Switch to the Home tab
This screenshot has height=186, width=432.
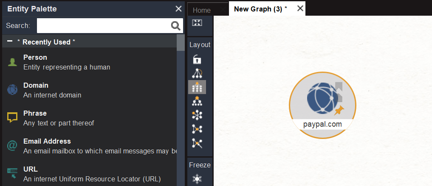tap(202, 10)
